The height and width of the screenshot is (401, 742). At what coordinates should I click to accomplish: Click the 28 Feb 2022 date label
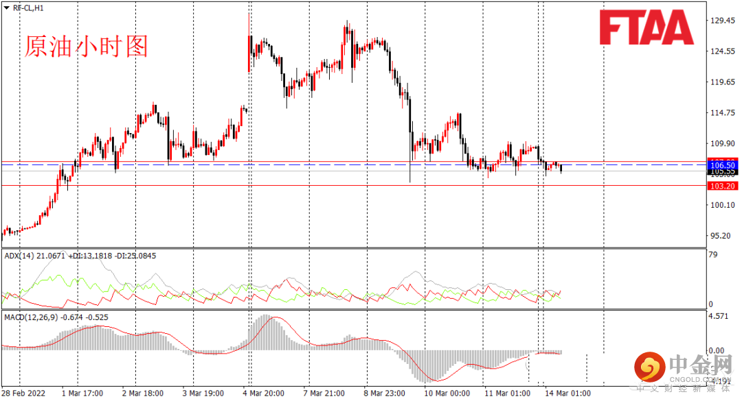(23, 393)
